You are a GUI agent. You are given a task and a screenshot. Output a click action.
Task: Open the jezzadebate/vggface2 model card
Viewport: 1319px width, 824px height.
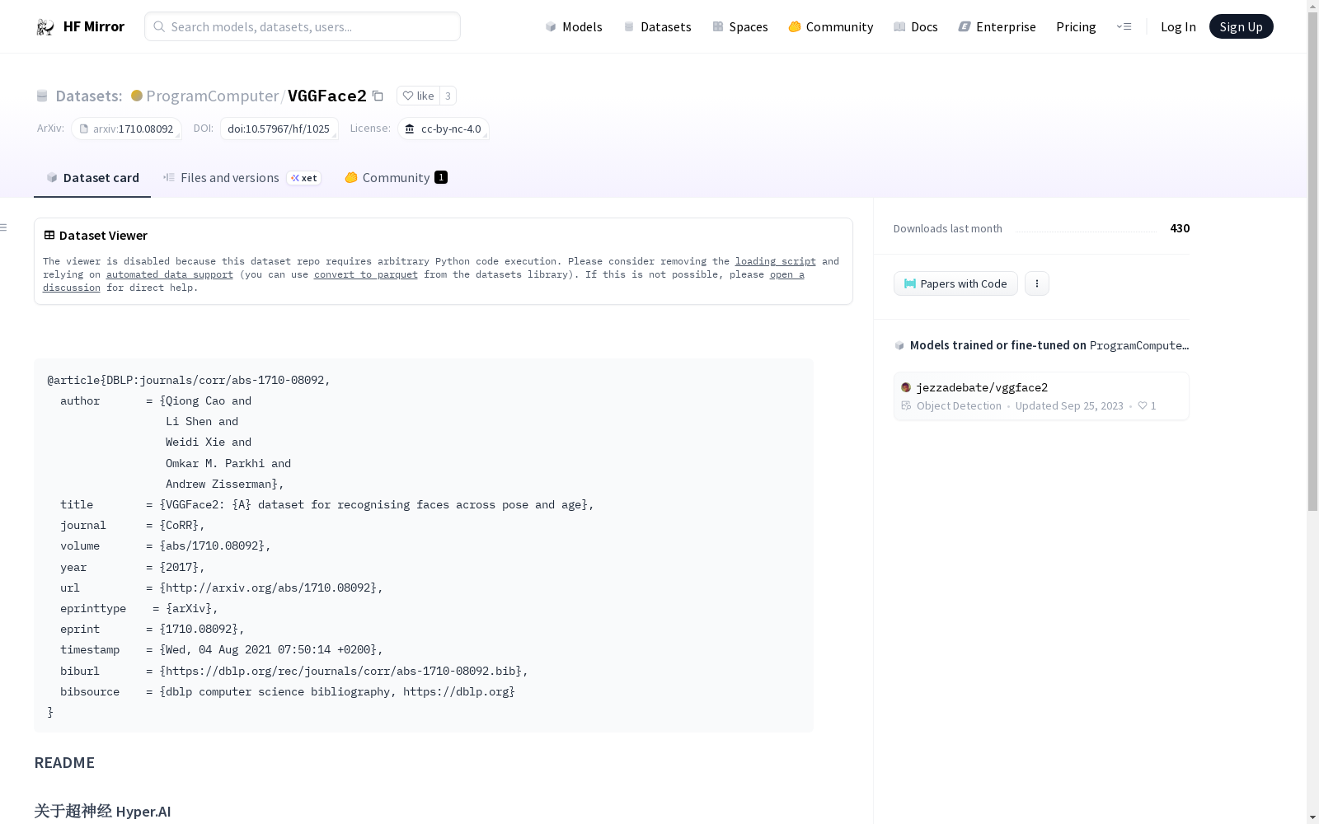tap(1041, 396)
